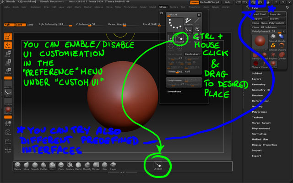Toggle the Zadd button

point(20,25)
